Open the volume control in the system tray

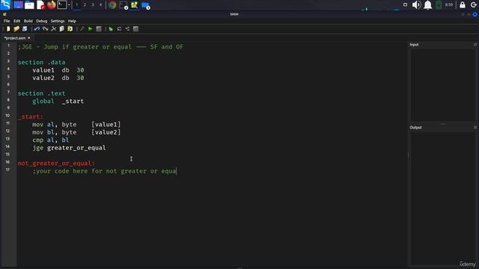click(x=416, y=5)
